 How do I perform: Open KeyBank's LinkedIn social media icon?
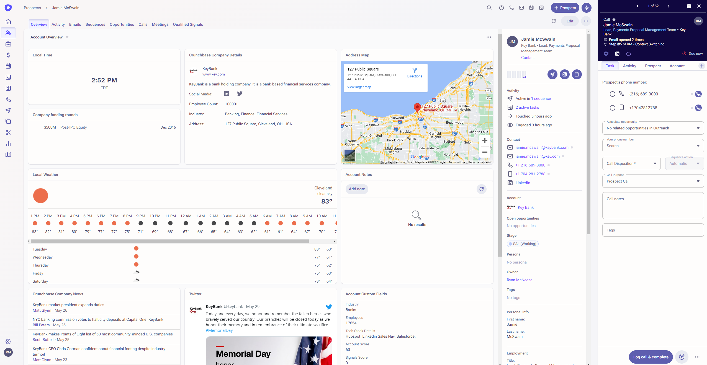click(227, 94)
